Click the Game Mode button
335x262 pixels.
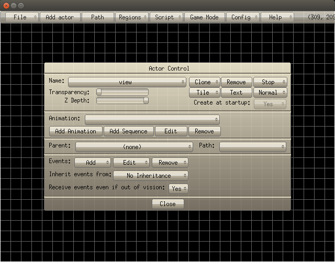click(x=204, y=17)
